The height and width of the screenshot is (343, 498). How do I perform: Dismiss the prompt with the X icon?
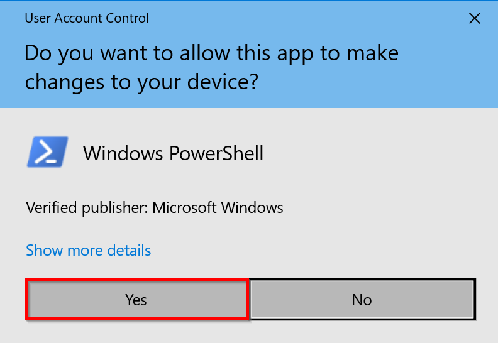pos(475,18)
